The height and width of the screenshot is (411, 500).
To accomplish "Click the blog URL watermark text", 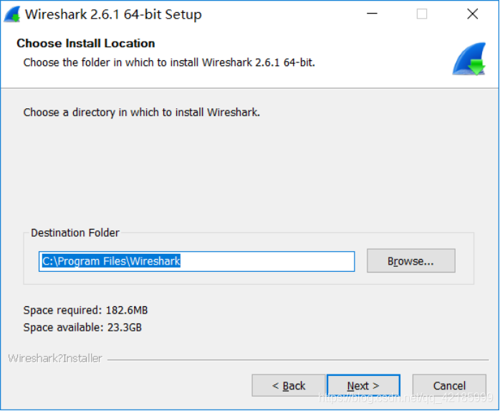I will point(405,397).
